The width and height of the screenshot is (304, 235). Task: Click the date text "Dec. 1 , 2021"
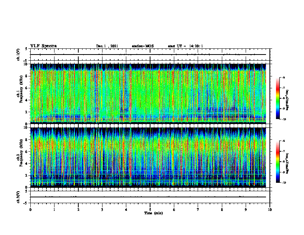point(107,46)
